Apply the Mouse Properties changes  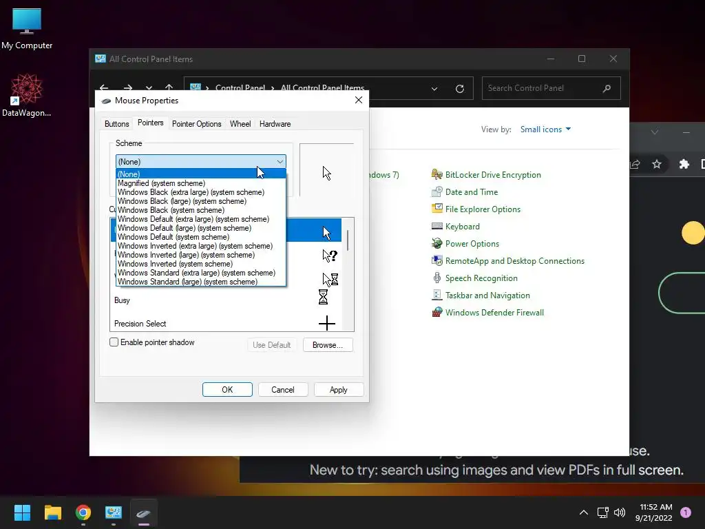click(339, 390)
